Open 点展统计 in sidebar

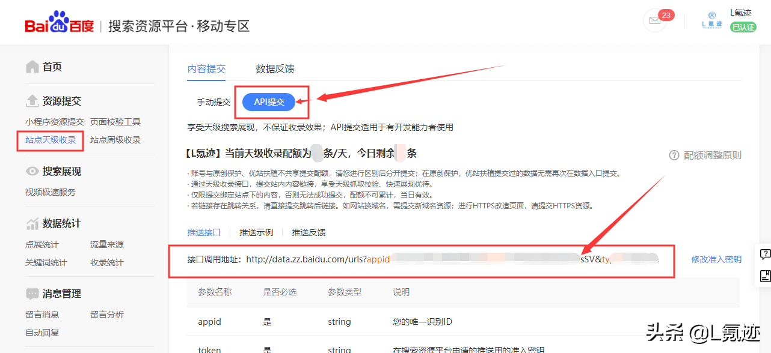pyautogui.click(x=42, y=244)
